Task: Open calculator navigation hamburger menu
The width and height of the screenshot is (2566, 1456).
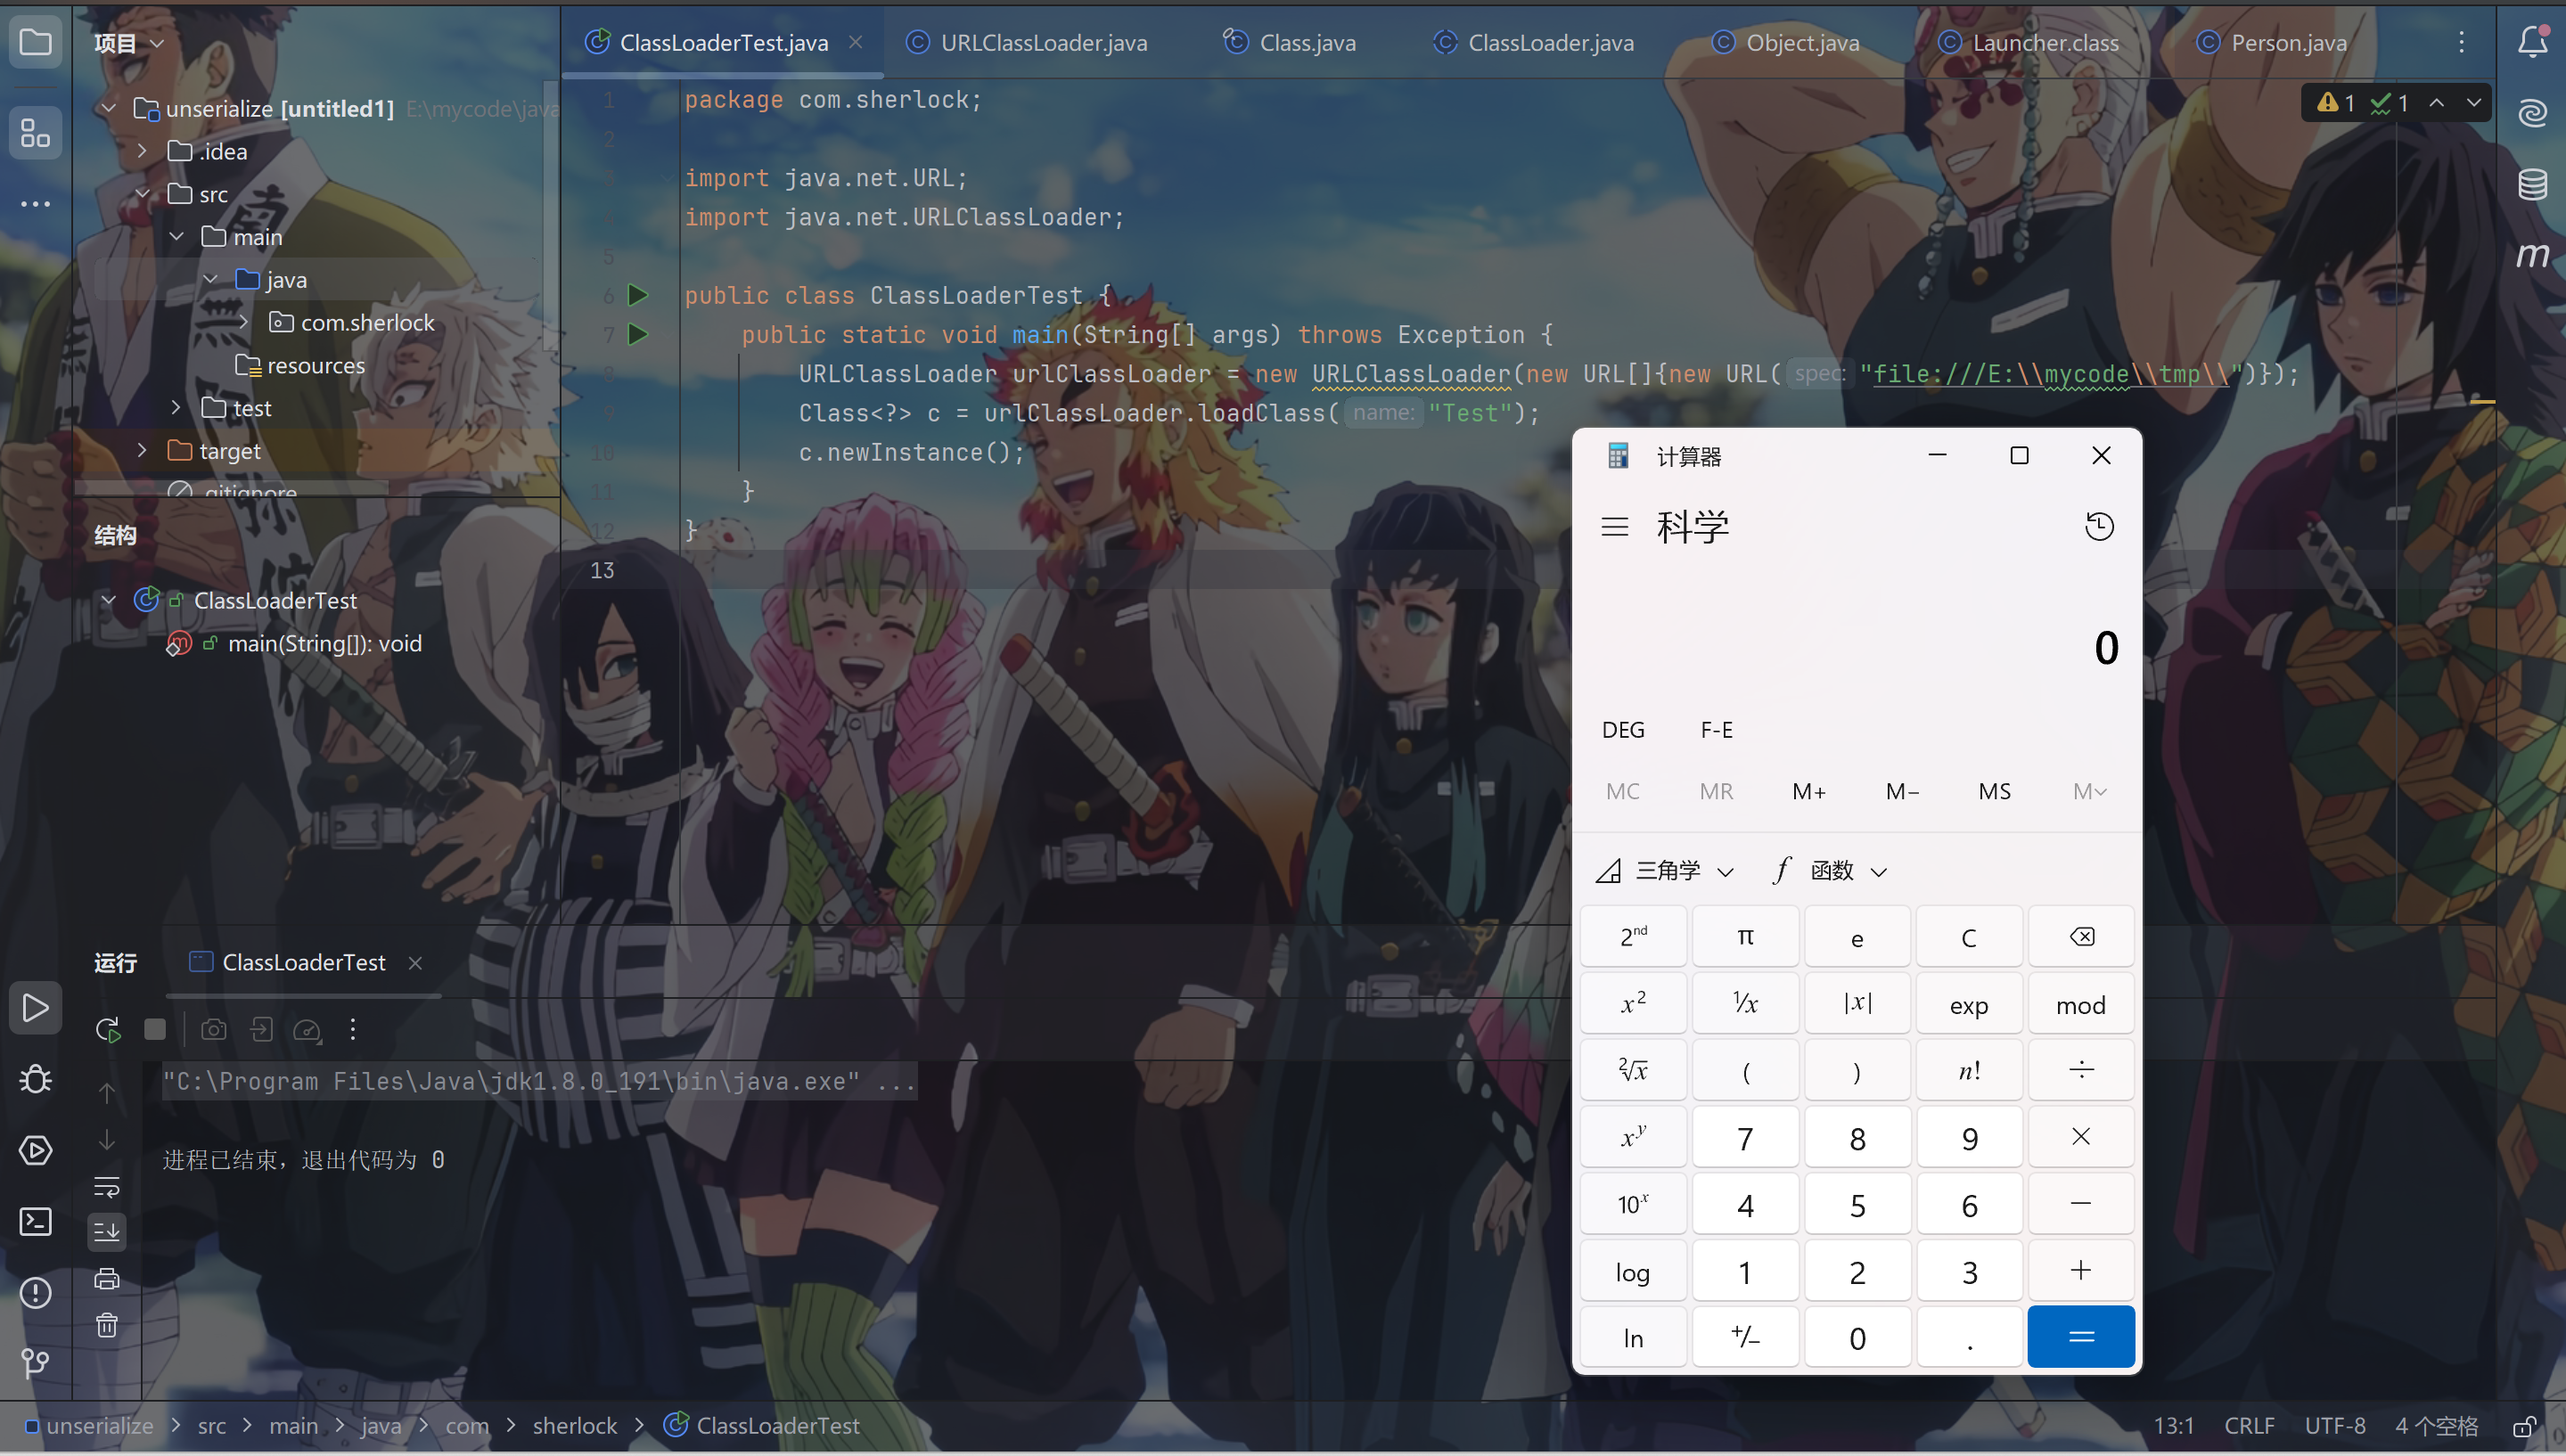Action: (x=1615, y=526)
